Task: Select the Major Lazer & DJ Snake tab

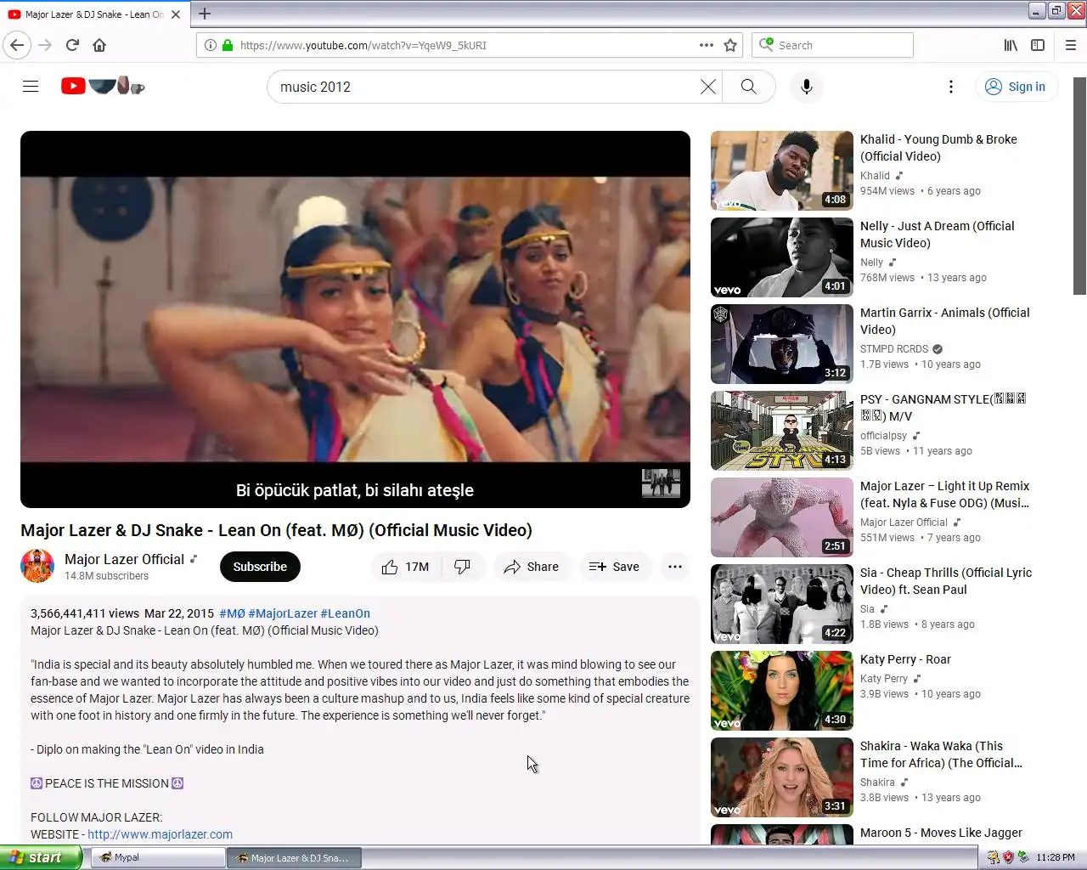Action: coord(94,14)
